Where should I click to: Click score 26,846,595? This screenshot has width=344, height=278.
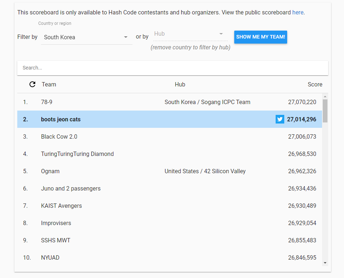coord(302,257)
